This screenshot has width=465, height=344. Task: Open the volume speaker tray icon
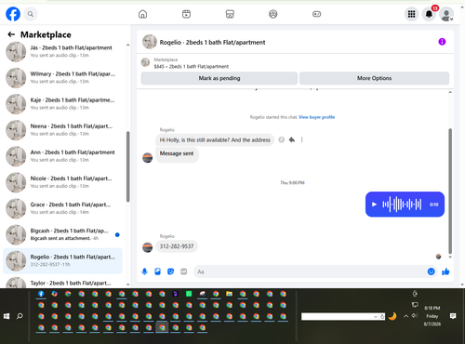click(415, 315)
